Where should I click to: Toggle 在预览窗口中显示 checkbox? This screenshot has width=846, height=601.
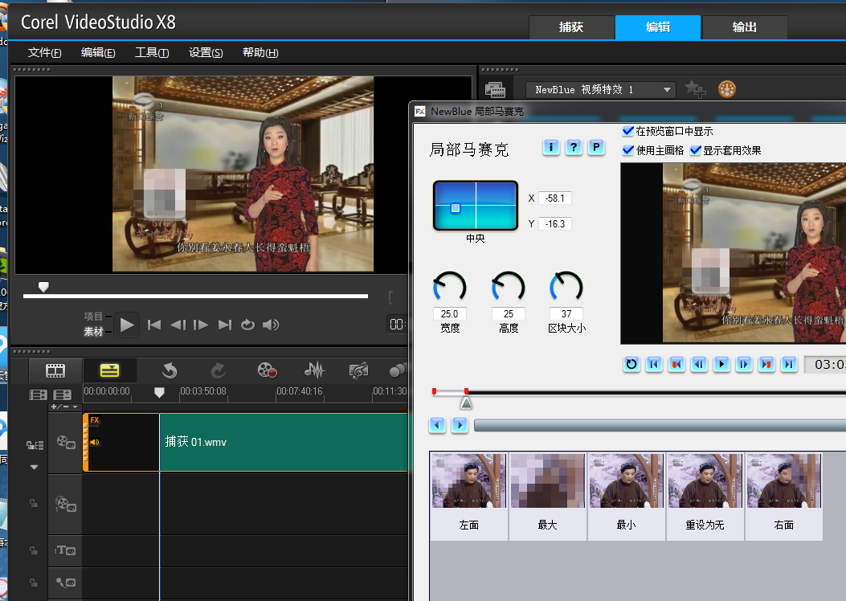(628, 130)
